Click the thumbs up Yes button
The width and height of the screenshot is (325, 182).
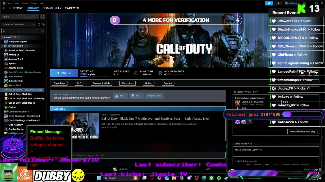coord(120,96)
